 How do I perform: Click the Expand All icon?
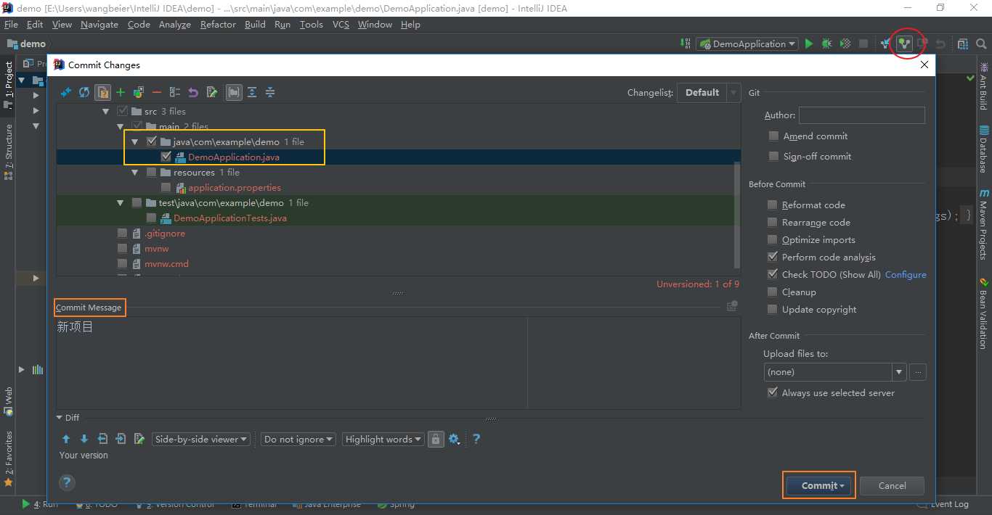tap(252, 92)
